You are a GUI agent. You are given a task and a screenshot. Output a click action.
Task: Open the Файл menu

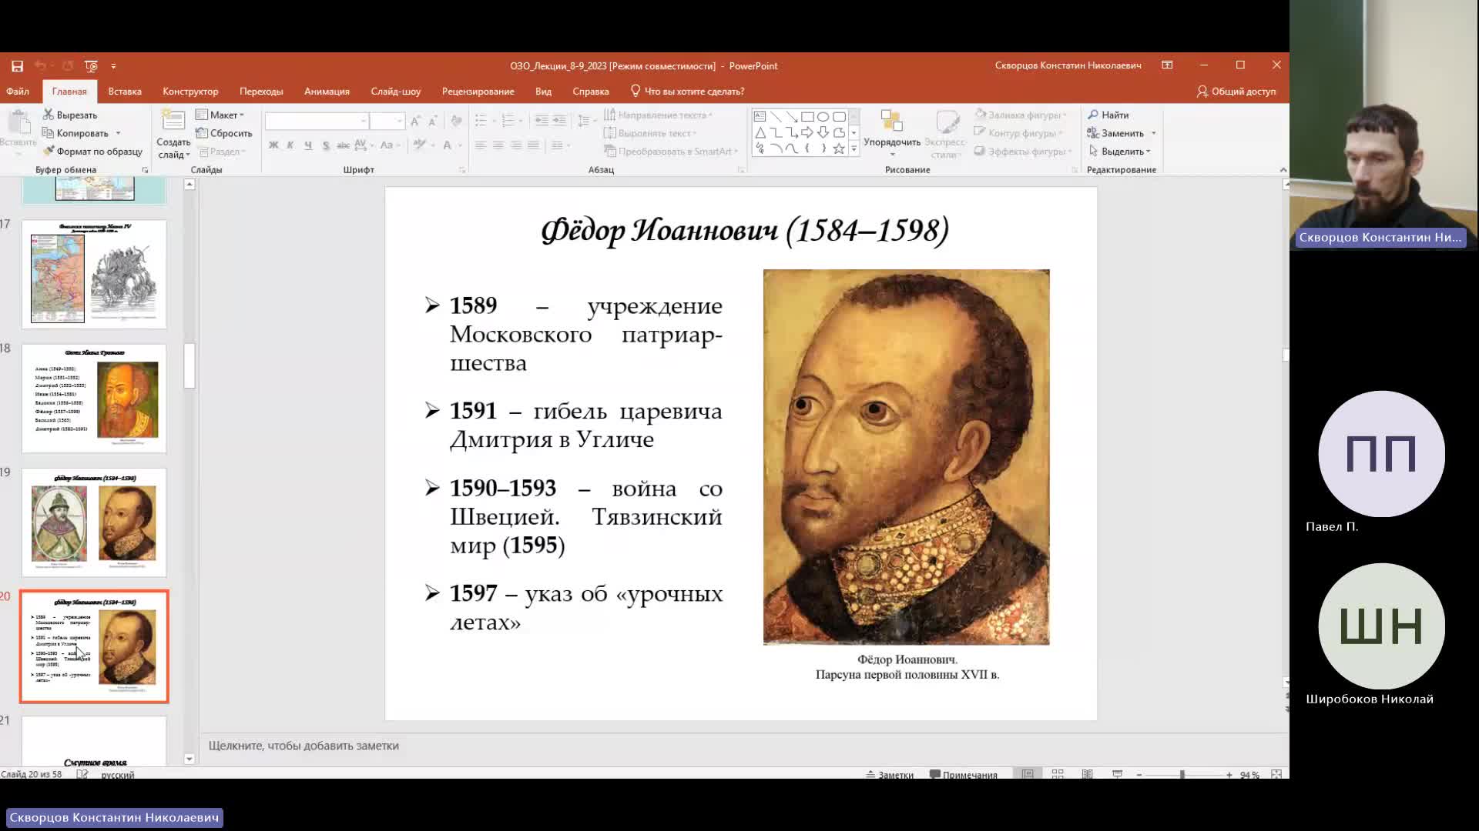click(18, 92)
